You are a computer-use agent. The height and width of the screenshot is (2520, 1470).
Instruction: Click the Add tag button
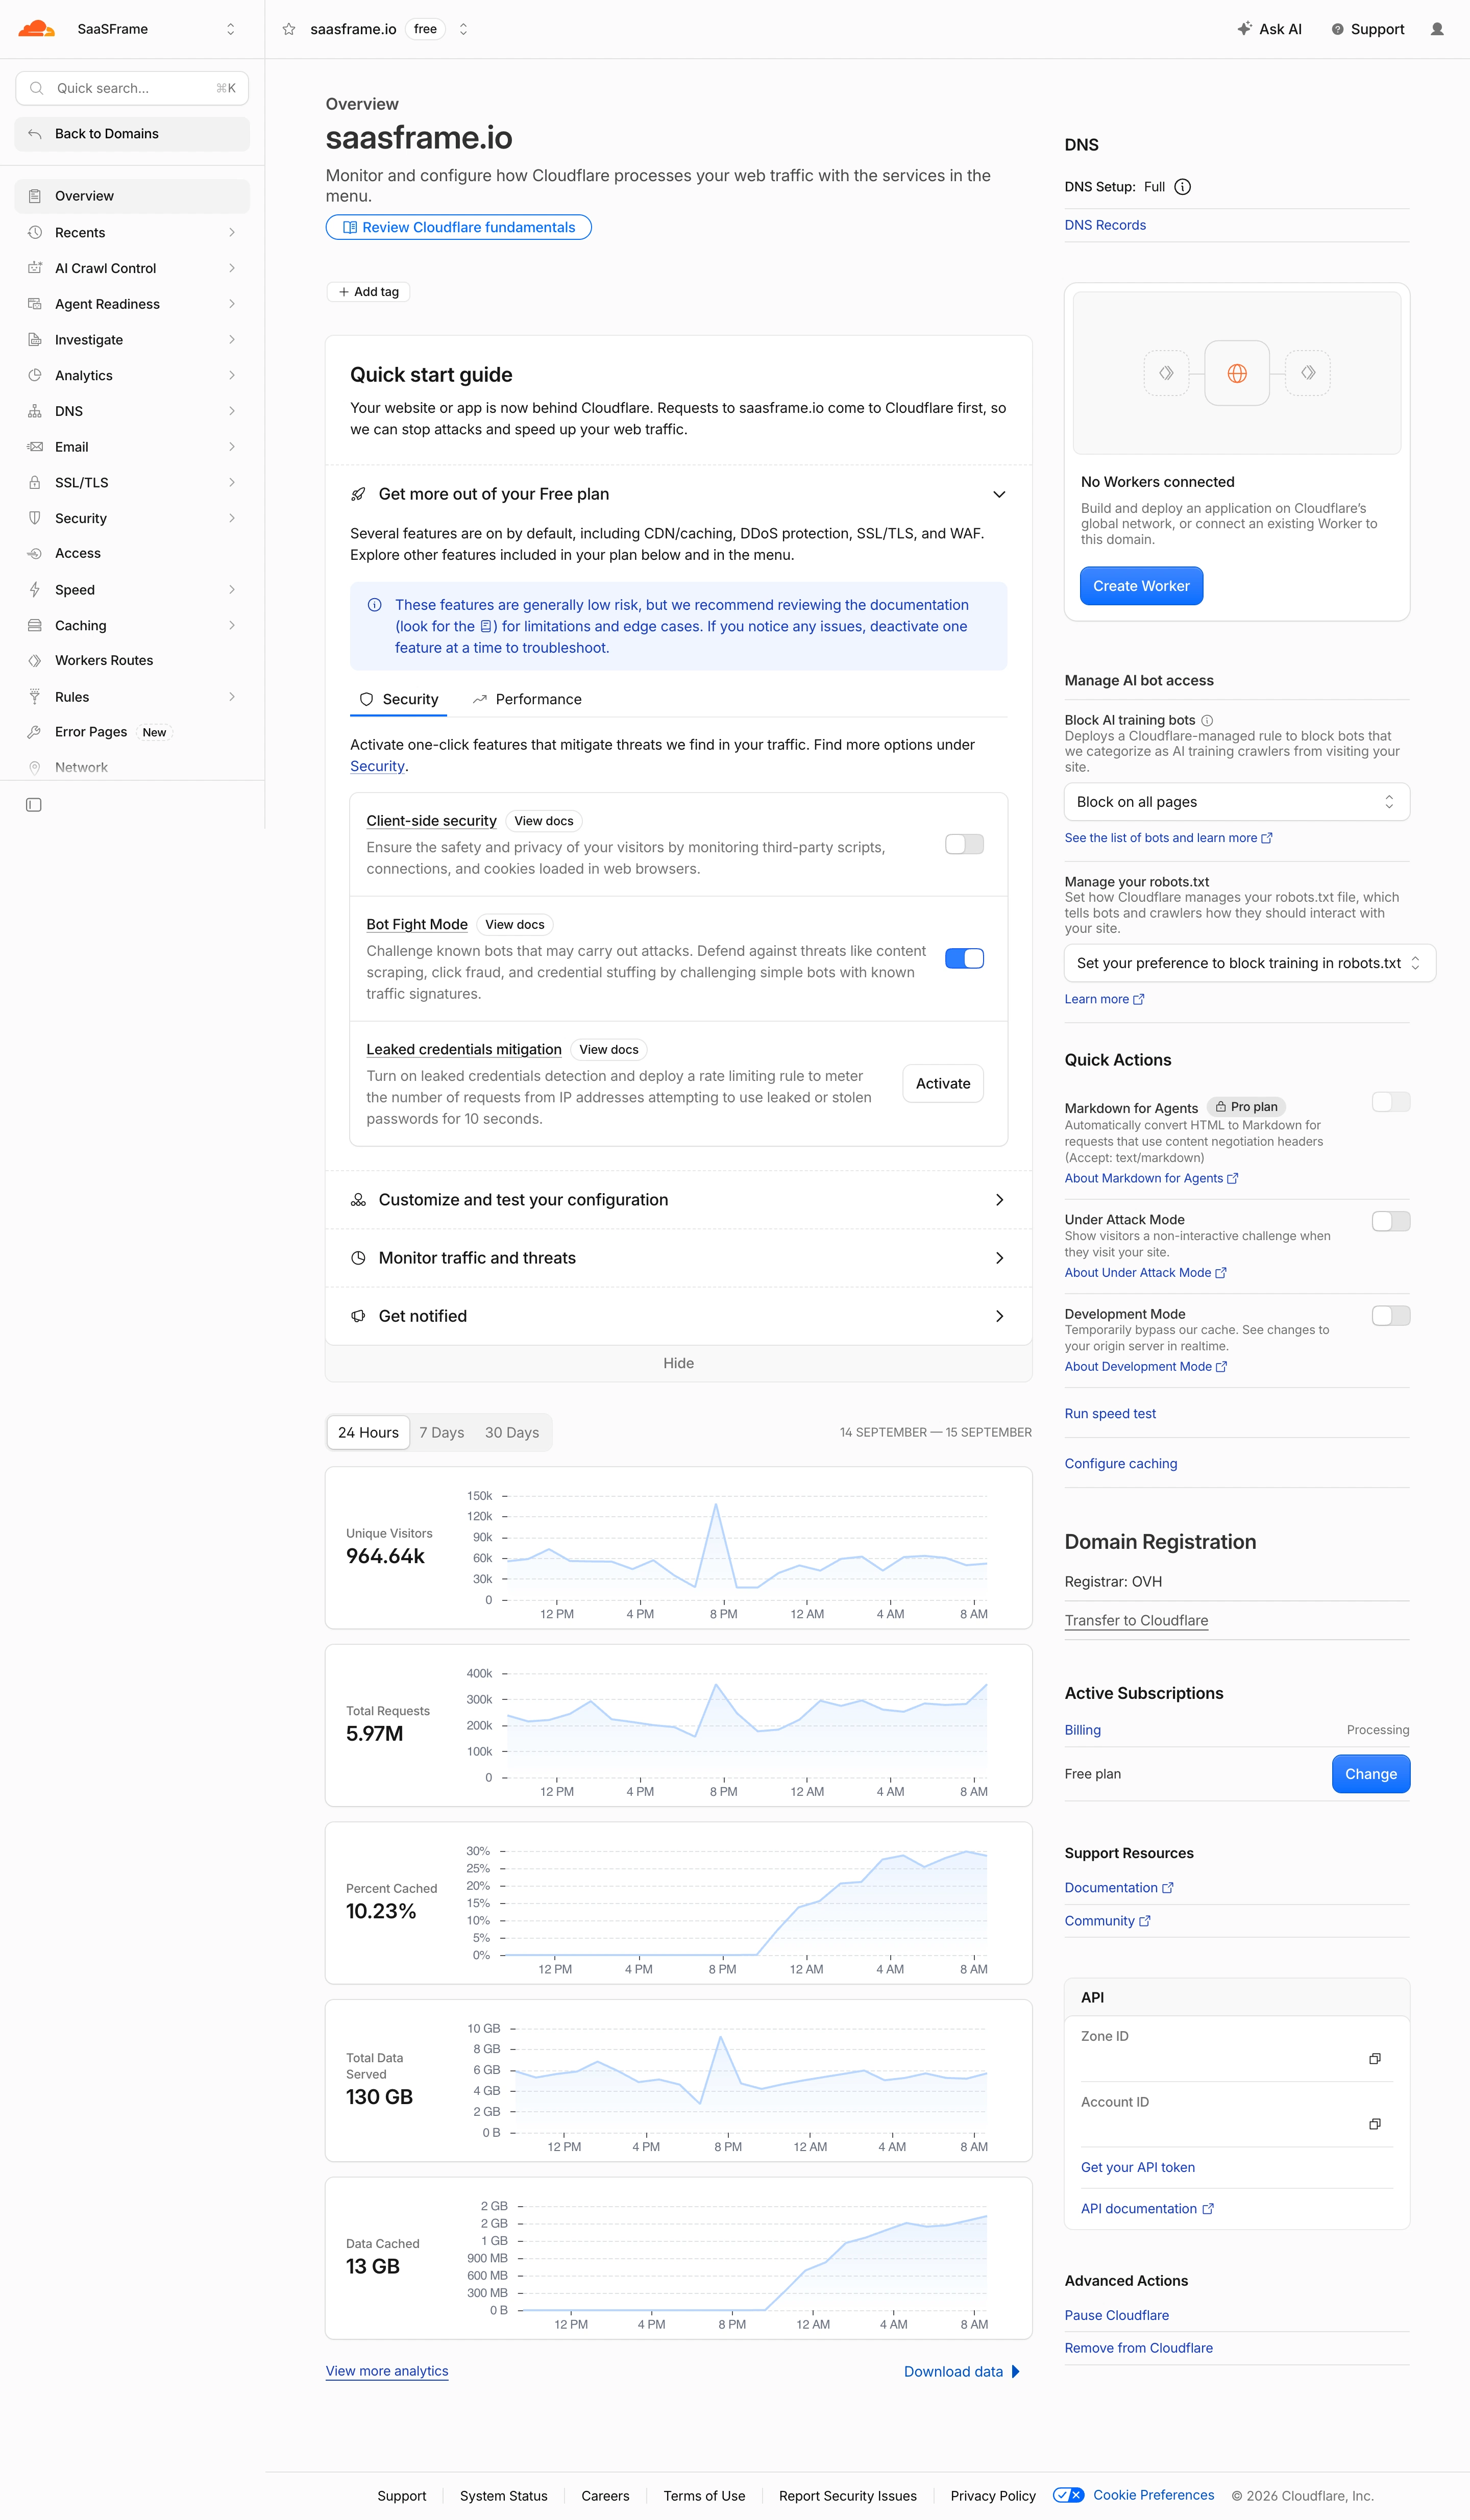click(x=368, y=292)
